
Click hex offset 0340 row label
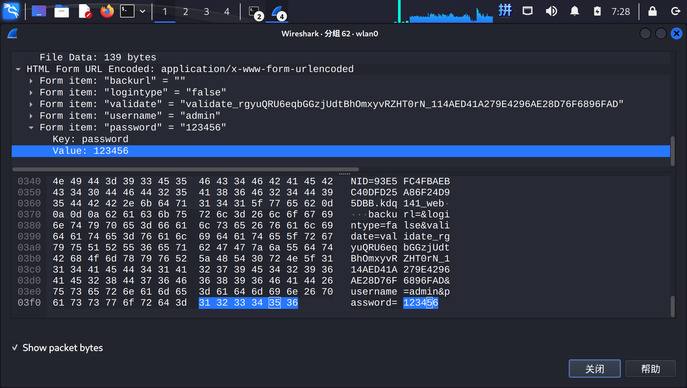29,181
